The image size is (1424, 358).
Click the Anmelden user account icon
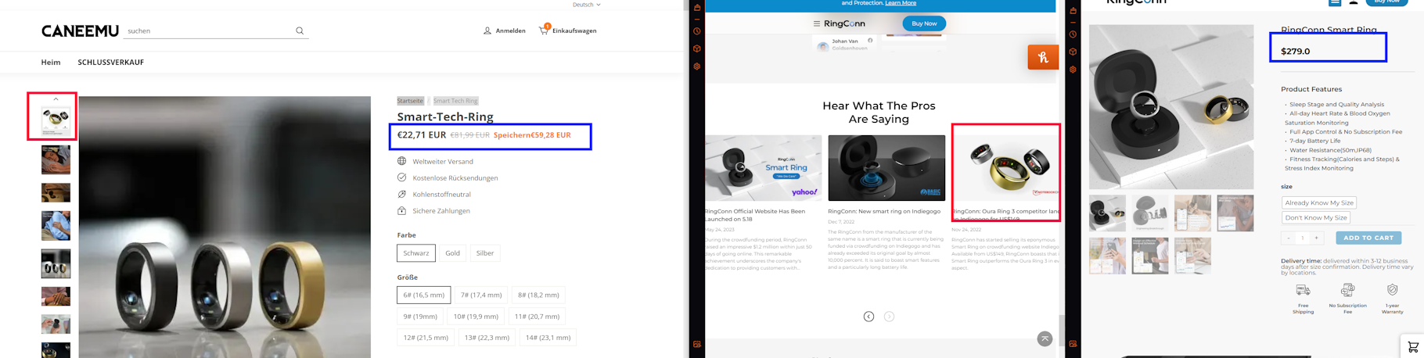[x=487, y=31]
